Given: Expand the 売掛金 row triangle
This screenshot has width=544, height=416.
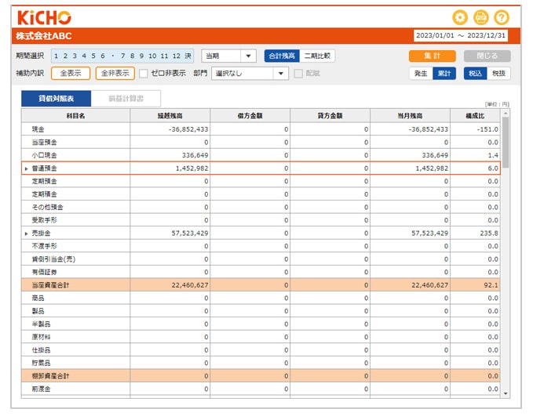Looking at the screenshot, I should click(x=26, y=233).
